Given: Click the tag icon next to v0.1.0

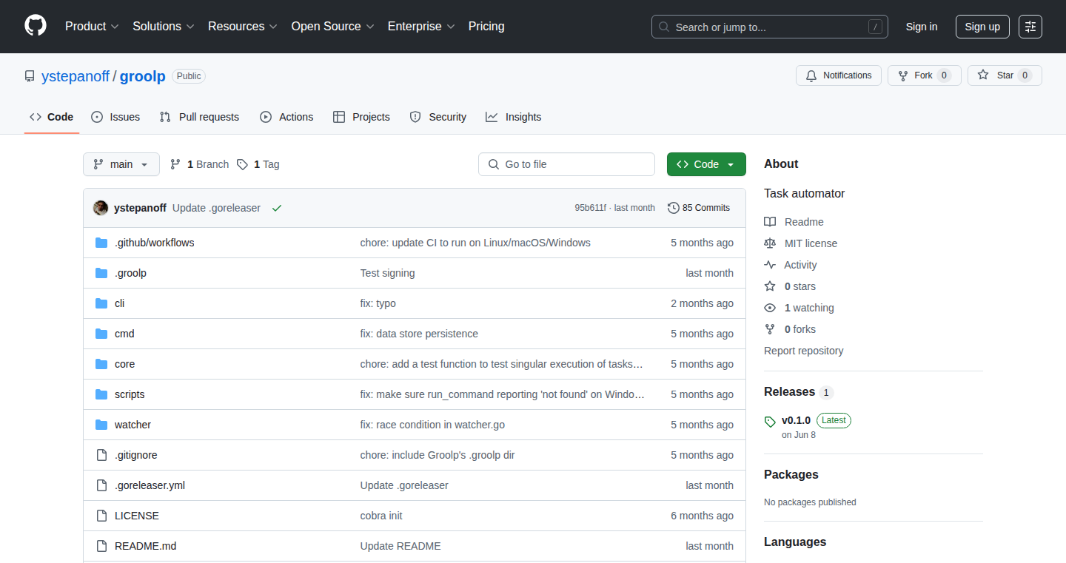Looking at the screenshot, I should (770, 422).
